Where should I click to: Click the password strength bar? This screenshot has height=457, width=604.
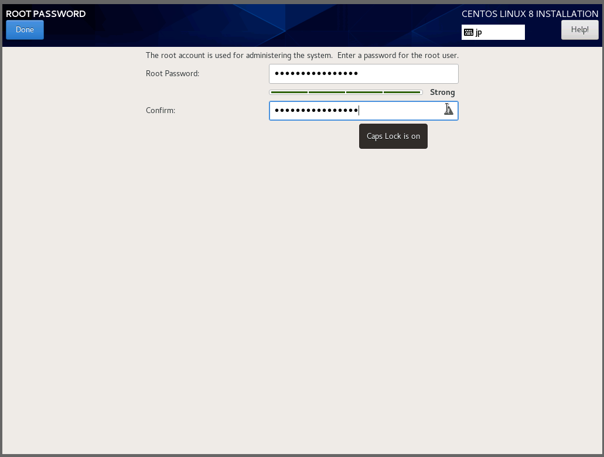pyautogui.click(x=346, y=93)
